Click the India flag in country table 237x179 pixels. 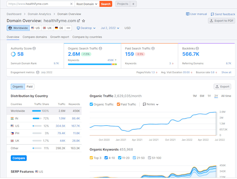click(x=12, y=118)
